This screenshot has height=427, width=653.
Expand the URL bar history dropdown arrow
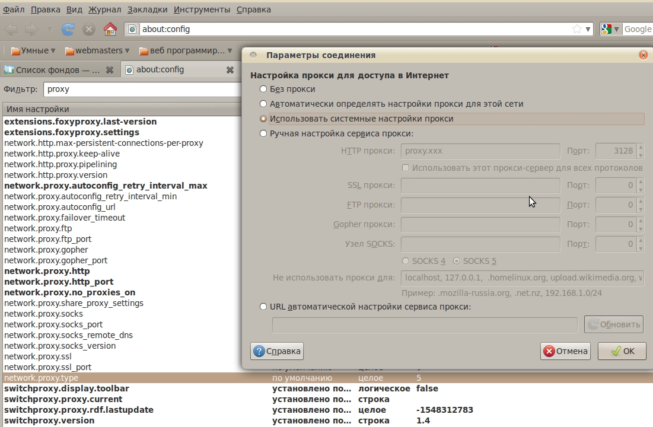(x=588, y=29)
